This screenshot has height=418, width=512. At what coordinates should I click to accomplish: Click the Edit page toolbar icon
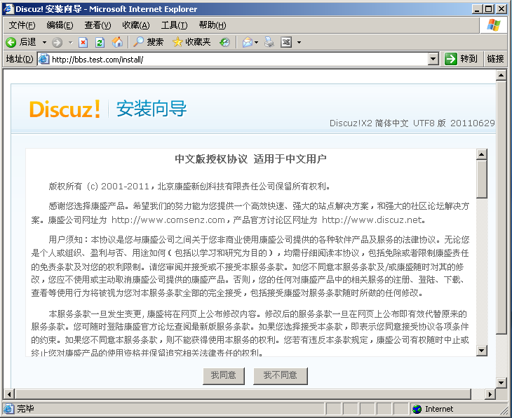click(x=286, y=42)
